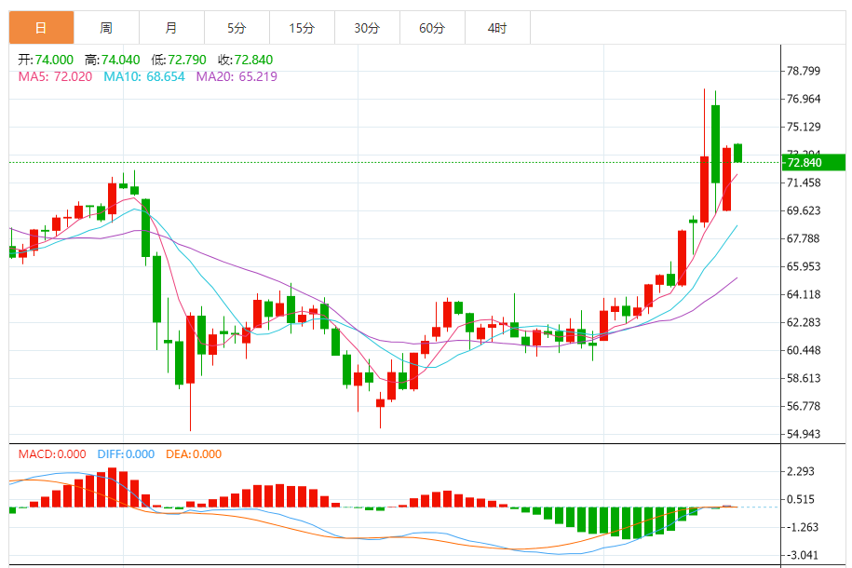
Task: Switch to the 周 (weekly) tab
Action: pyautogui.click(x=106, y=28)
